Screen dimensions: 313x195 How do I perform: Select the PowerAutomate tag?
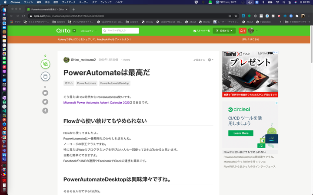click(x=87, y=83)
